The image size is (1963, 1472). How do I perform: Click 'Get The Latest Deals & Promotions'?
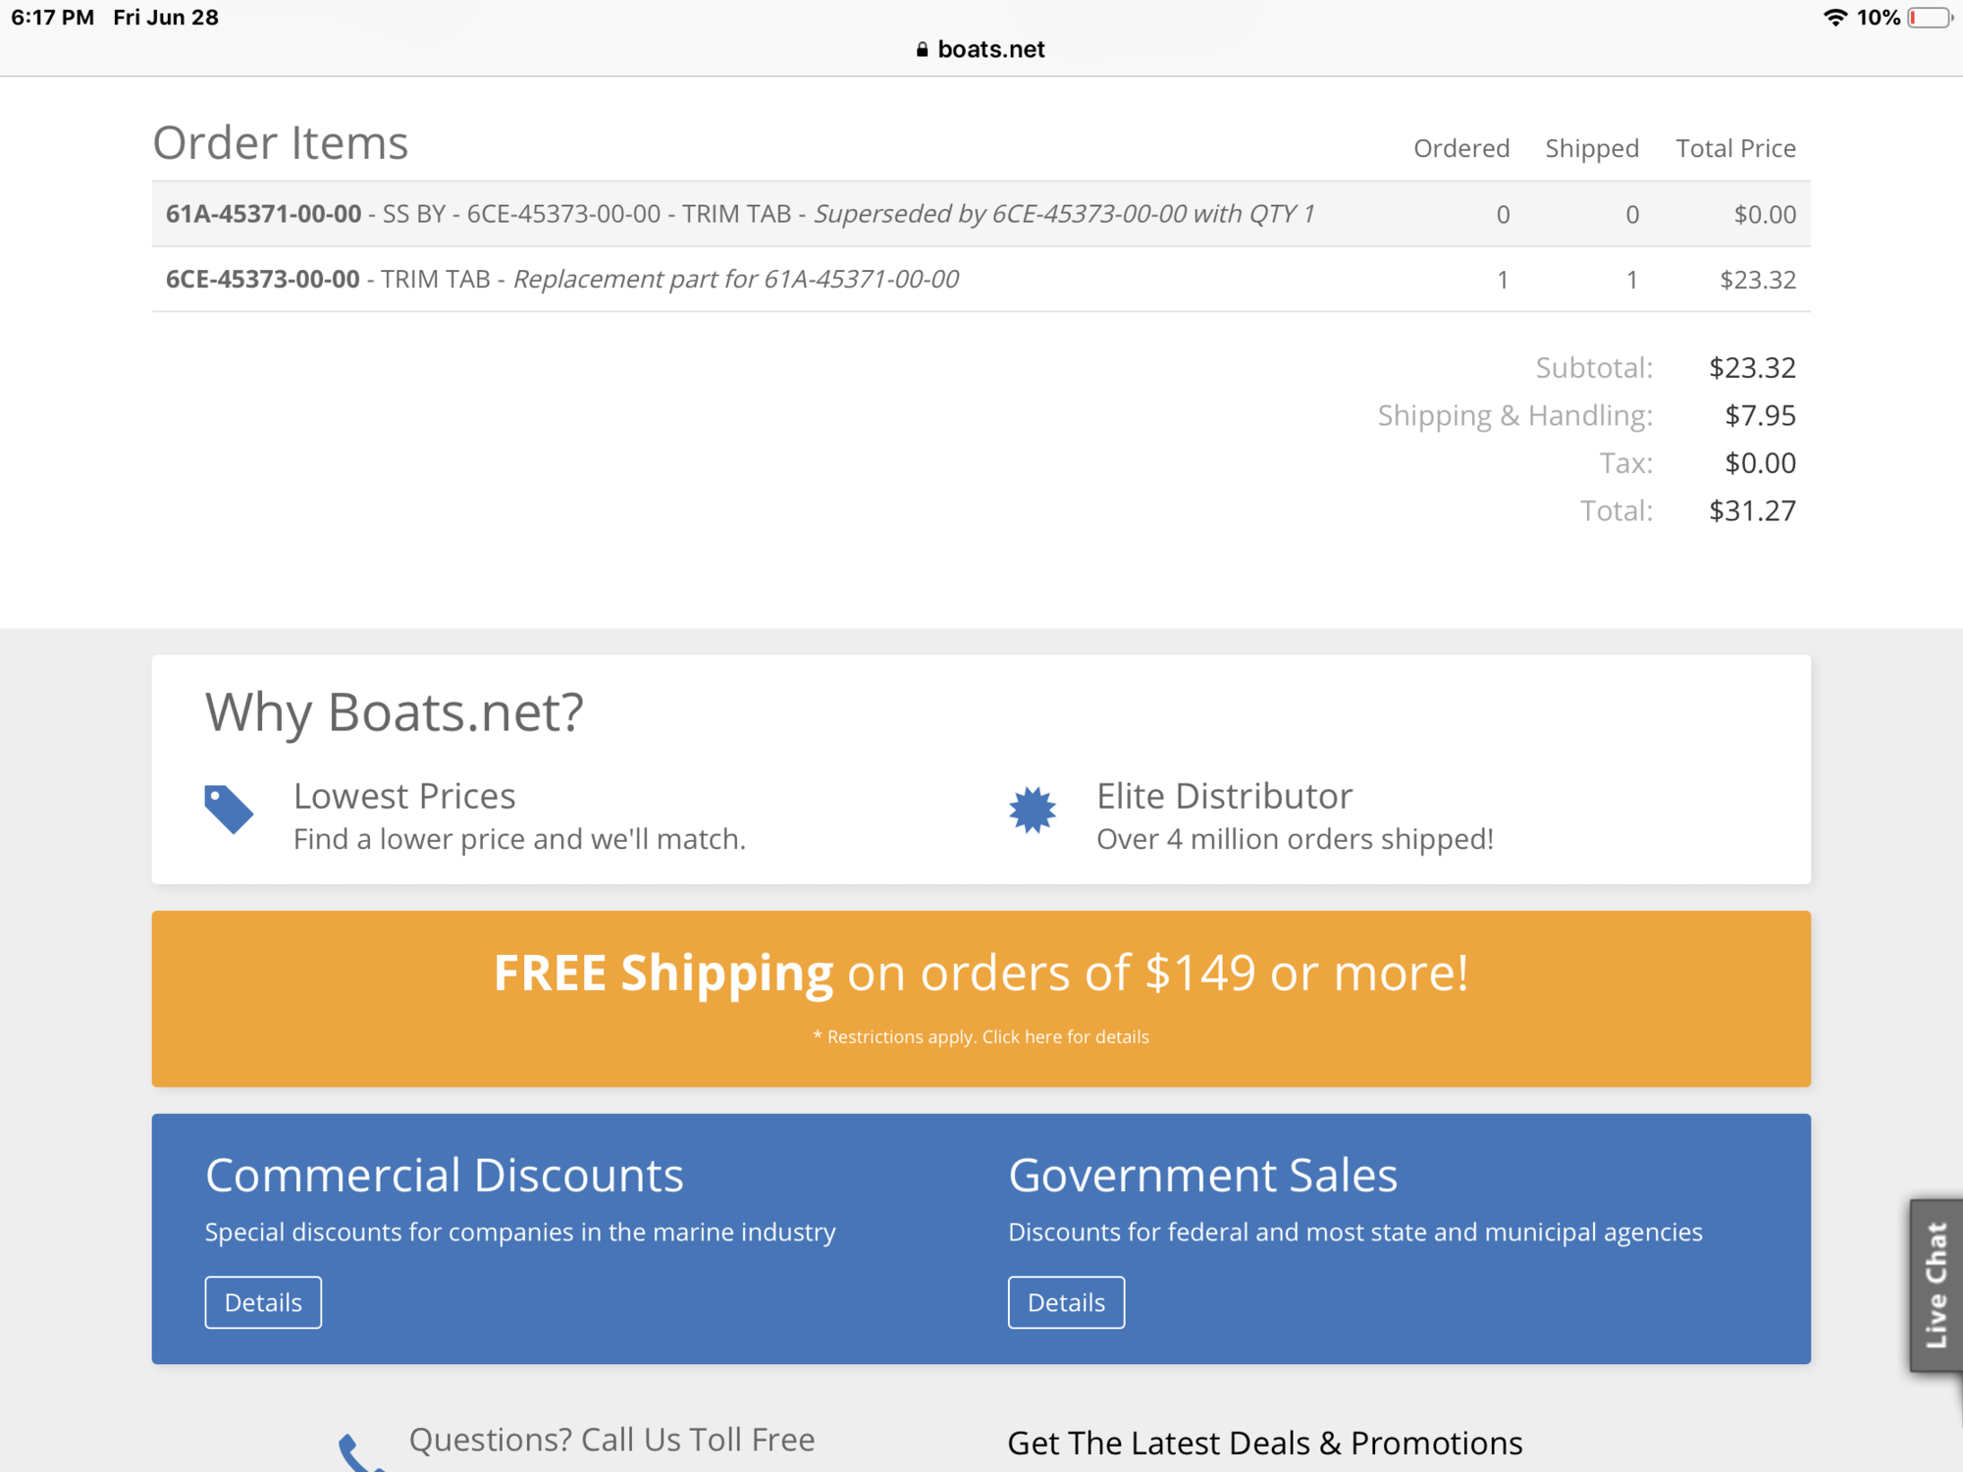pos(1265,1443)
